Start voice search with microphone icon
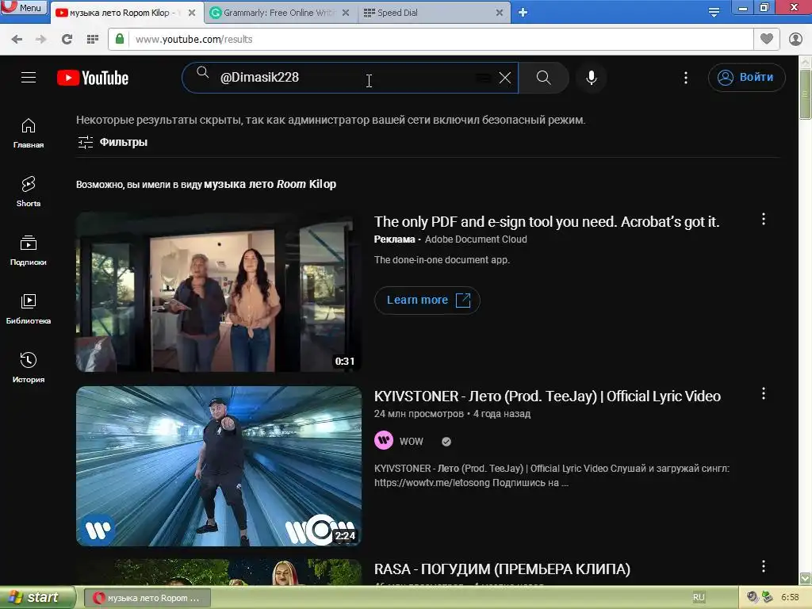812x609 pixels. [591, 78]
